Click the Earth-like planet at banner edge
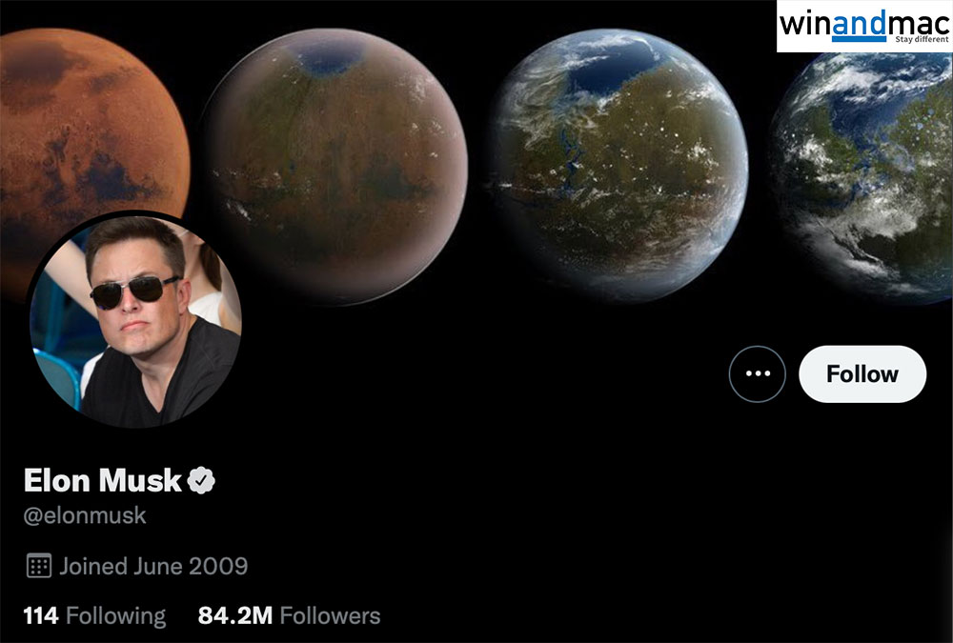Viewport: 953px width, 643px height. click(x=862, y=176)
